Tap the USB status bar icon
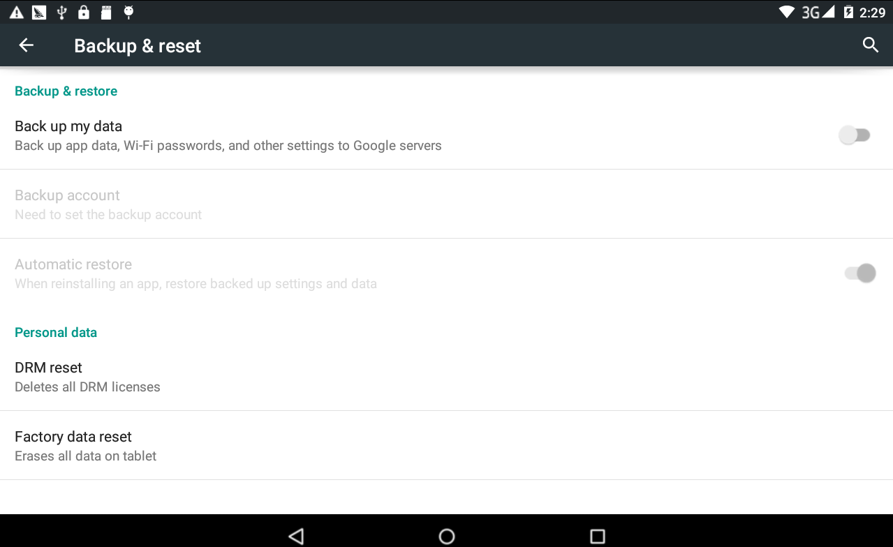893x547 pixels. tap(61, 12)
